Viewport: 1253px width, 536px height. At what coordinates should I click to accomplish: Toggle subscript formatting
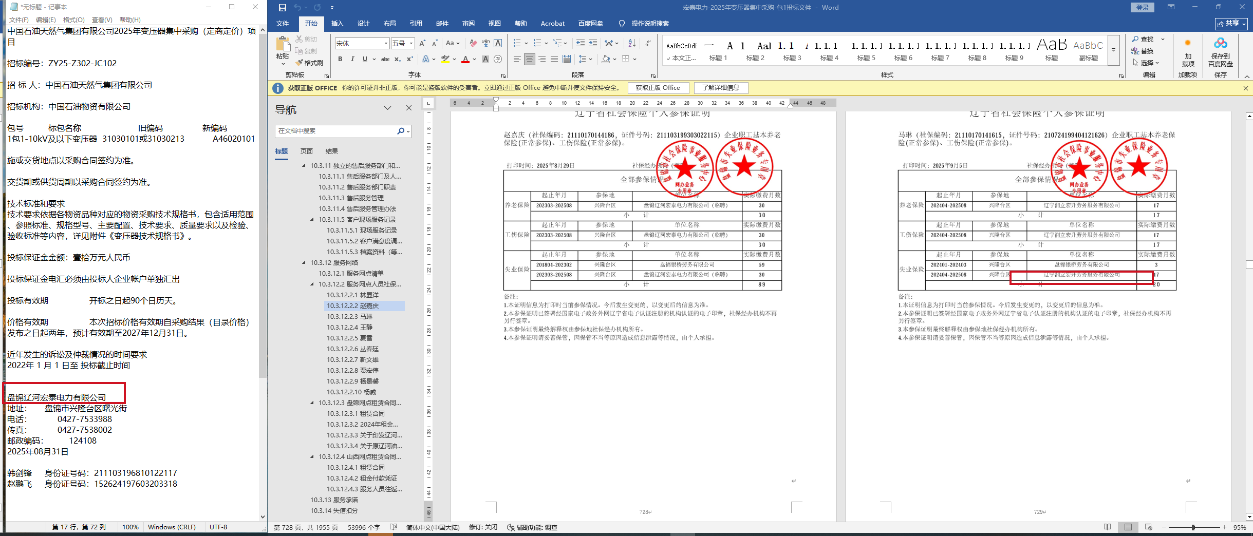(x=398, y=59)
